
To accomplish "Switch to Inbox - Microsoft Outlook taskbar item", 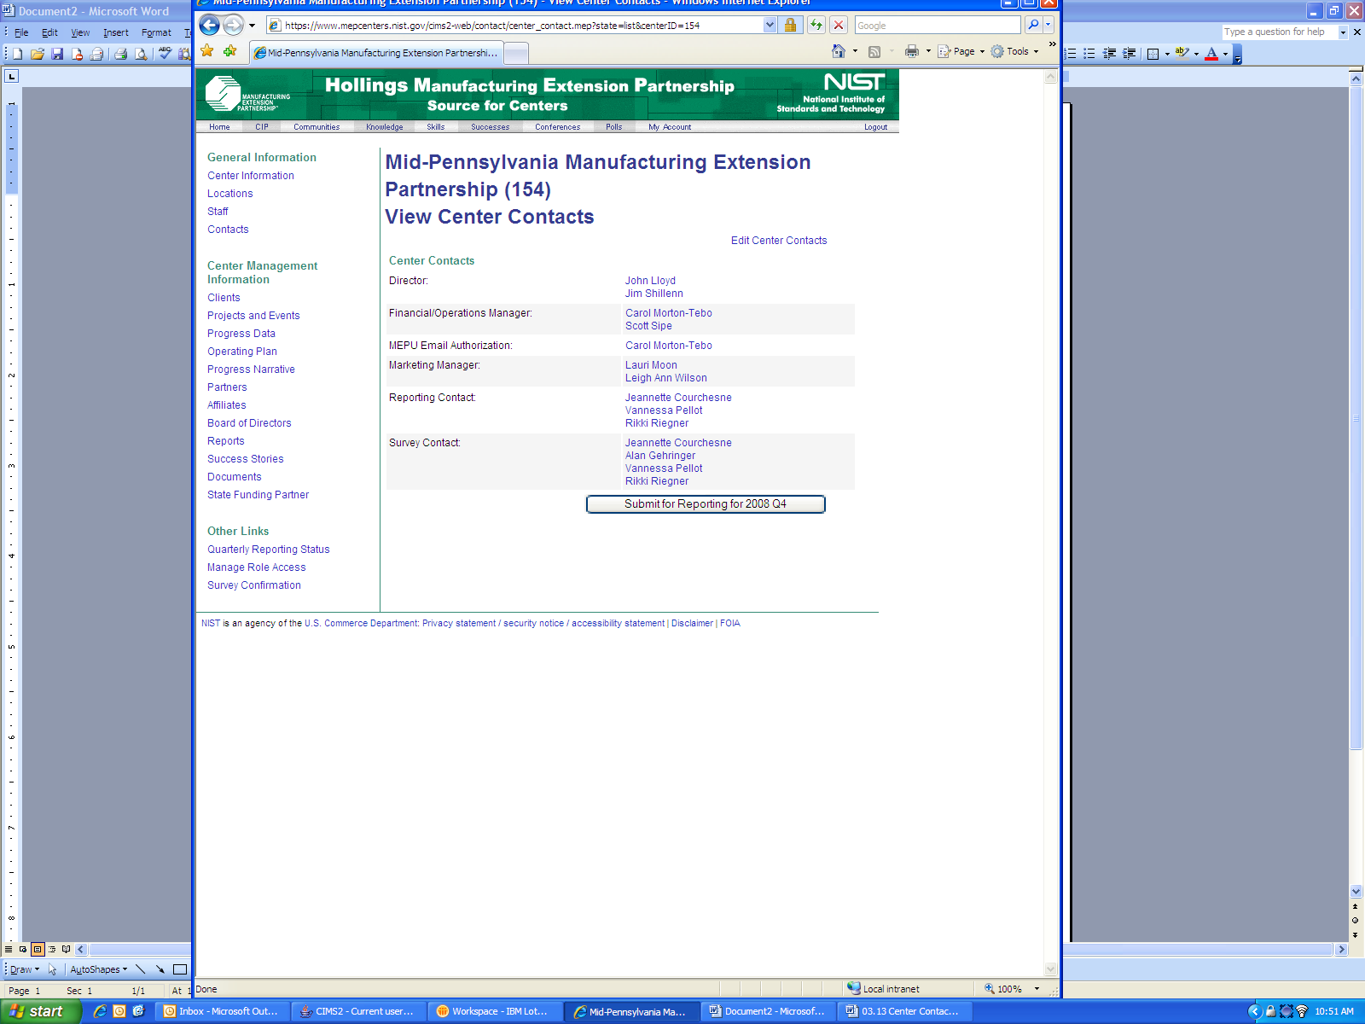I will [x=222, y=1011].
